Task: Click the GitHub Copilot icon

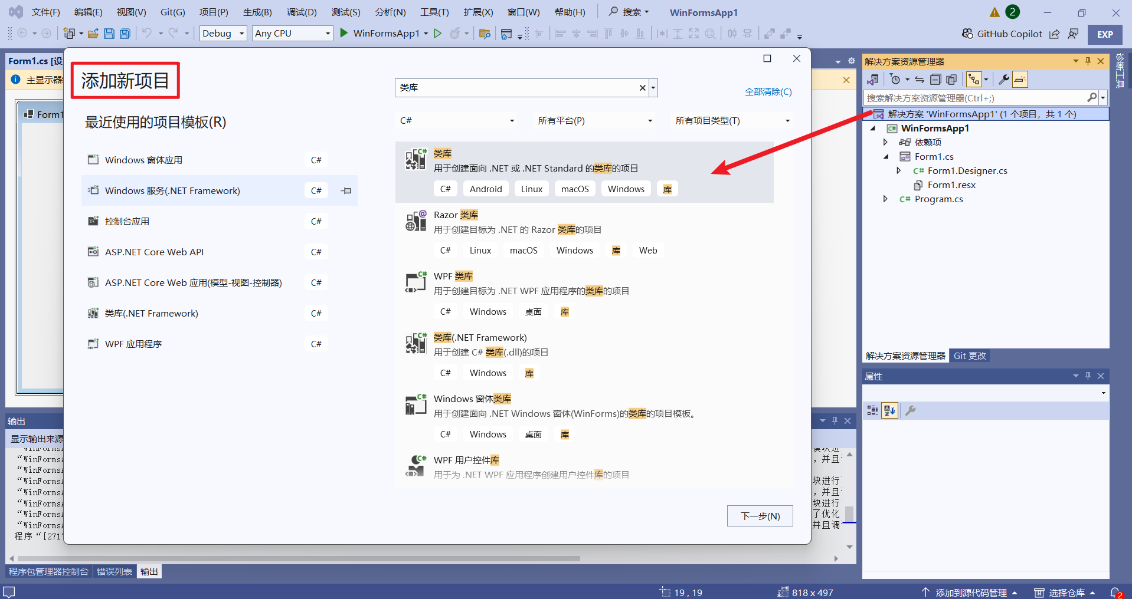Action: [x=967, y=34]
